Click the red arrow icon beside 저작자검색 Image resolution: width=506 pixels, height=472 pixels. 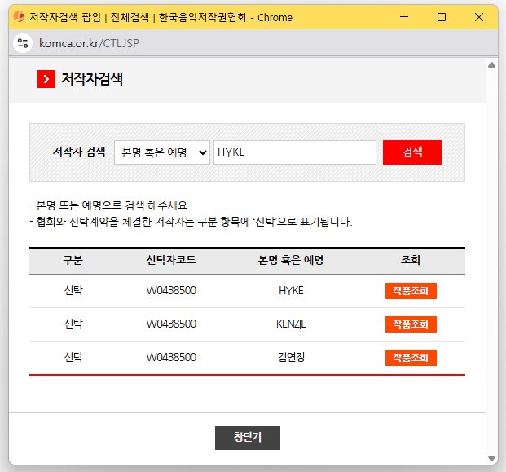[x=46, y=79]
